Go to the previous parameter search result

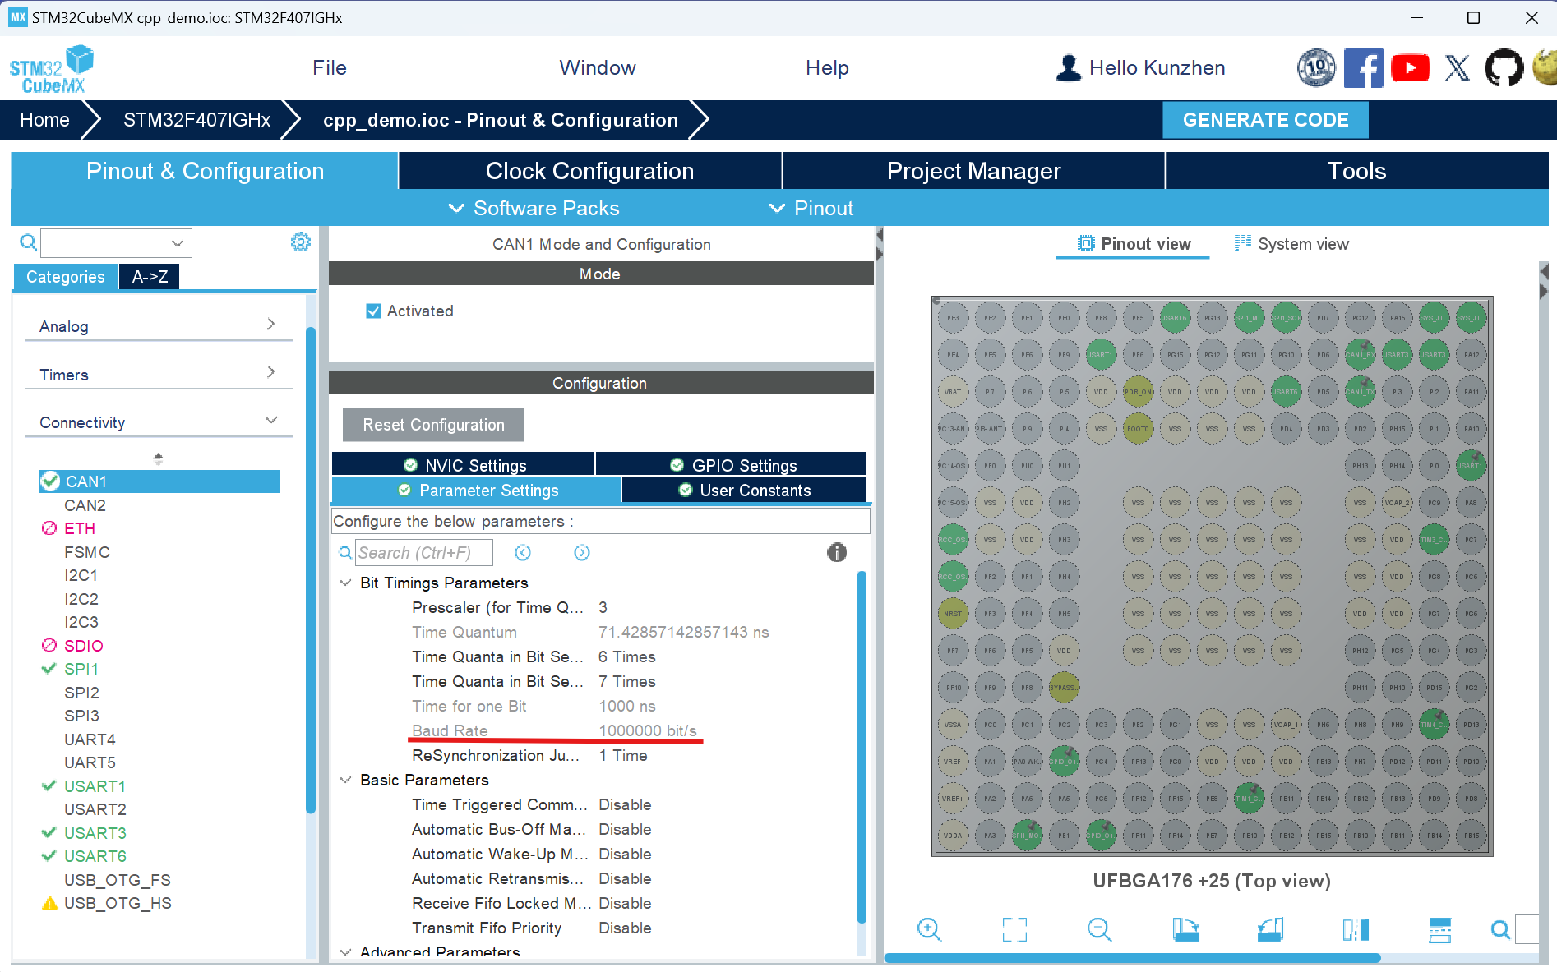click(x=523, y=553)
